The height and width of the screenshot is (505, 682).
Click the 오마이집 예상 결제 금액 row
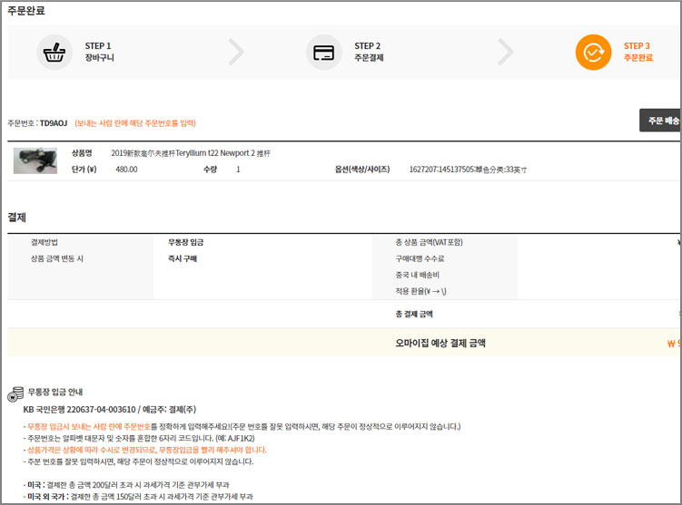pyautogui.click(x=440, y=343)
